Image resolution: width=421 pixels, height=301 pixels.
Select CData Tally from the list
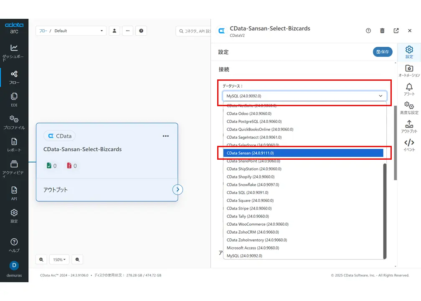pyautogui.click(x=303, y=216)
